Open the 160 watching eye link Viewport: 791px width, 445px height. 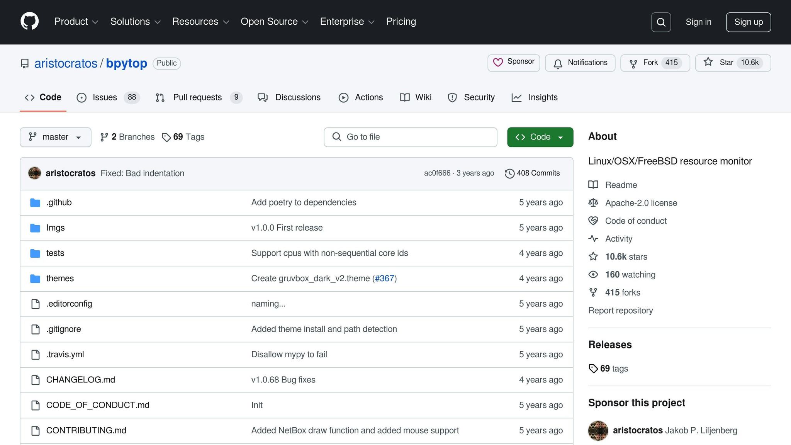(x=630, y=275)
